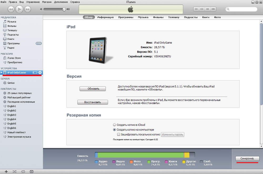The image size is (263, 174).
Task: Switch to grid view icon
Action: pos(208,9)
